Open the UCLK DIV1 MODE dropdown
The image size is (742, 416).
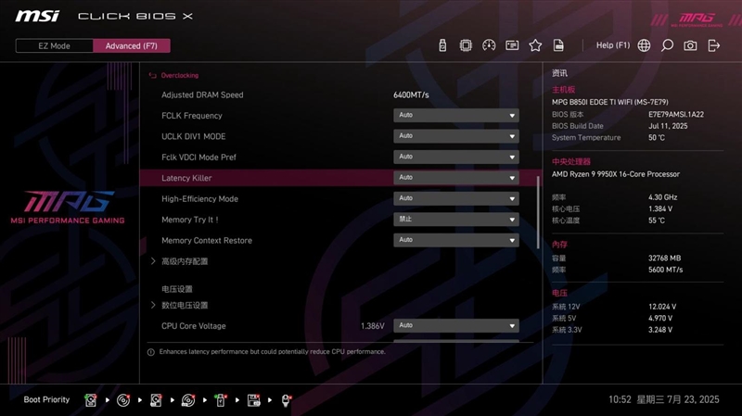[x=456, y=136]
